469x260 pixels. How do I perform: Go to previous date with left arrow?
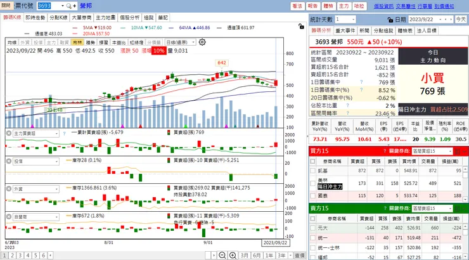(446, 20)
